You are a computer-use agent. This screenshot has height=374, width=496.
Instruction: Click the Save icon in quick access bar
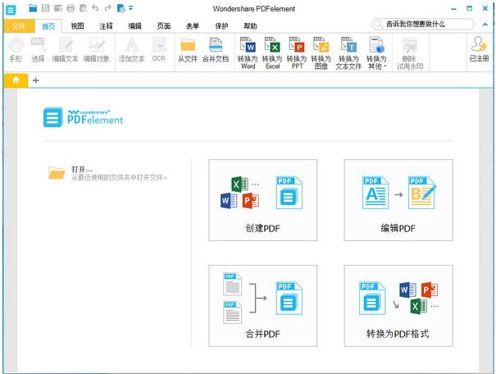click(x=46, y=8)
